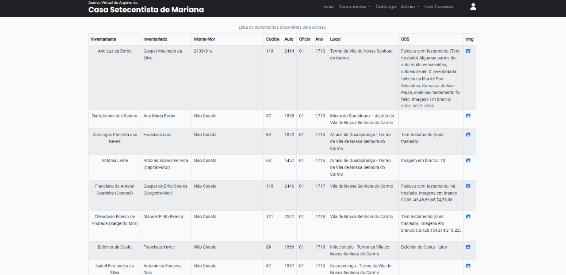Select the Local column header
Viewport: 566px width, 275px height.
(x=335, y=39)
